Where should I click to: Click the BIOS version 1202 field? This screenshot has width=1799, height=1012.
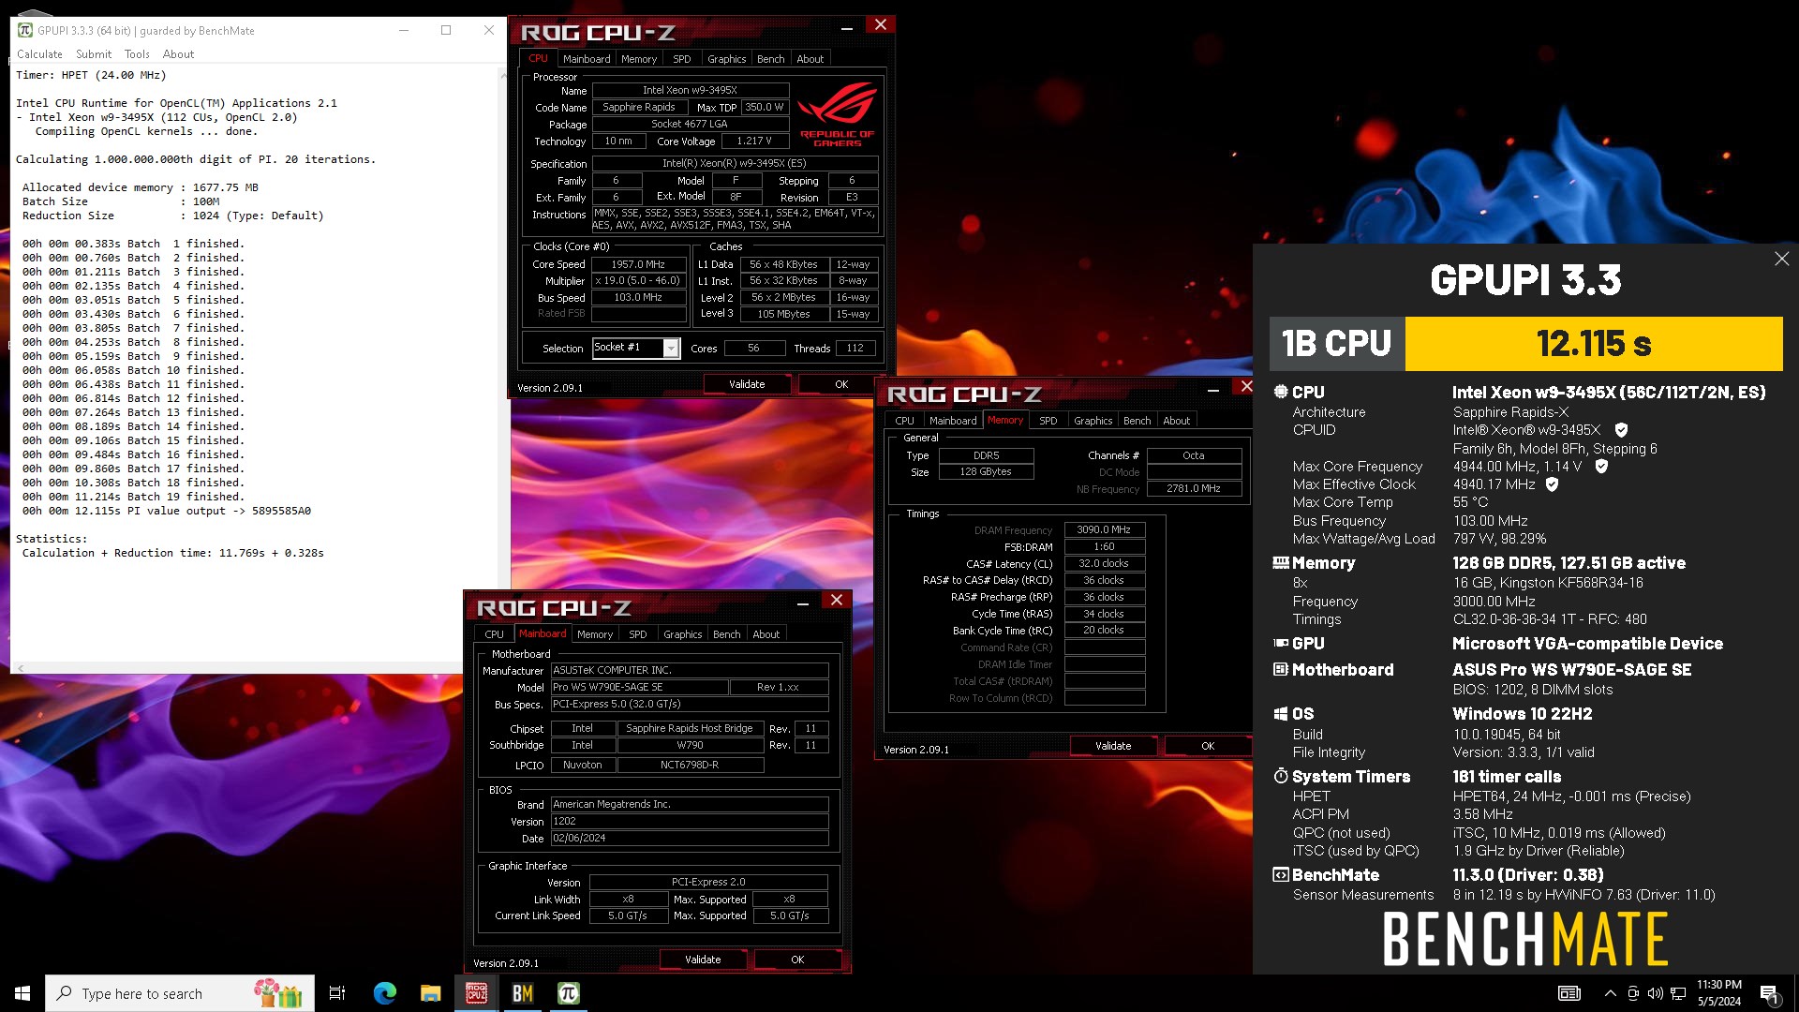click(x=690, y=821)
